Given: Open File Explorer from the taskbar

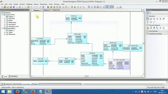Looking at the screenshot, I should tap(9, 92).
